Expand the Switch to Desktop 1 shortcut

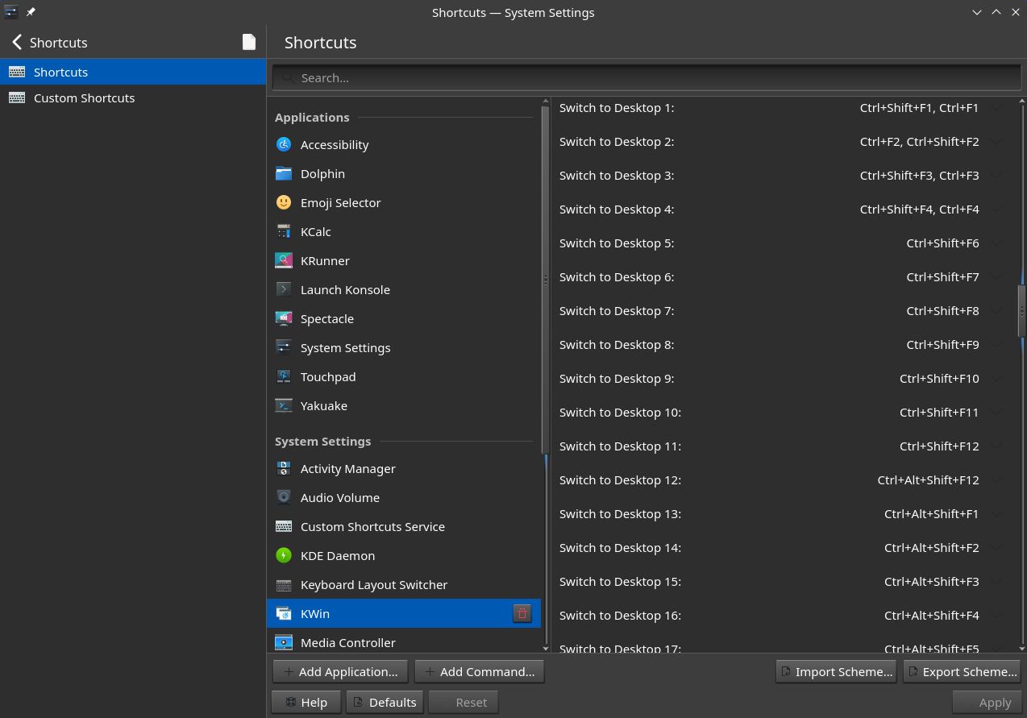996,107
